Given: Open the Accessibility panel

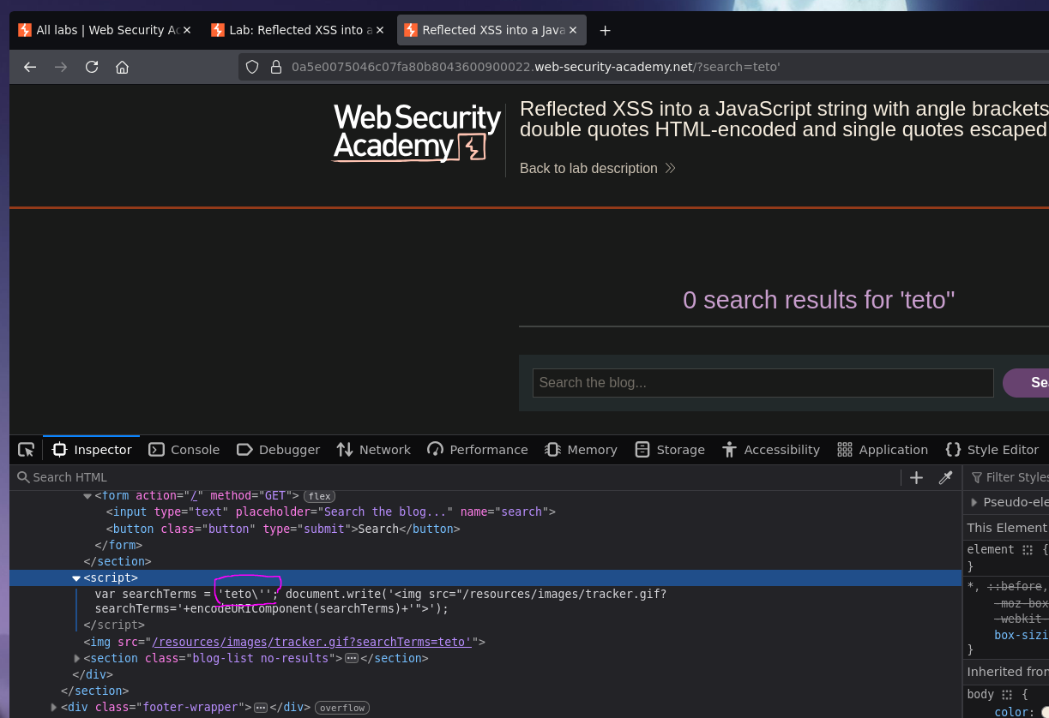Looking at the screenshot, I should click(x=771, y=450).
